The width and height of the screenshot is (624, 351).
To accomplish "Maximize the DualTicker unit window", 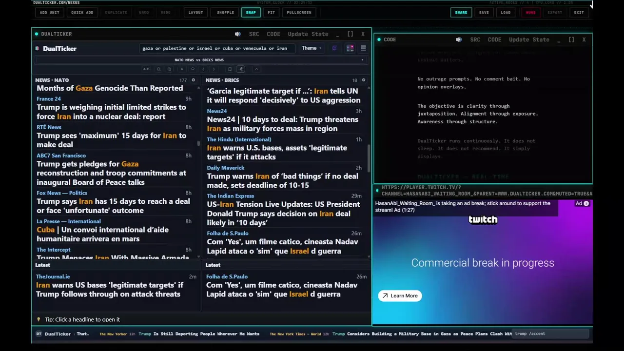I will (x=350, y=34).
